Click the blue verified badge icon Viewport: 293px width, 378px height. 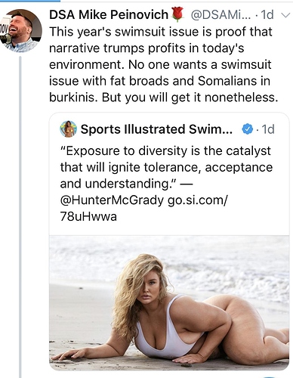pyautogui.click(x=247, y=129)
